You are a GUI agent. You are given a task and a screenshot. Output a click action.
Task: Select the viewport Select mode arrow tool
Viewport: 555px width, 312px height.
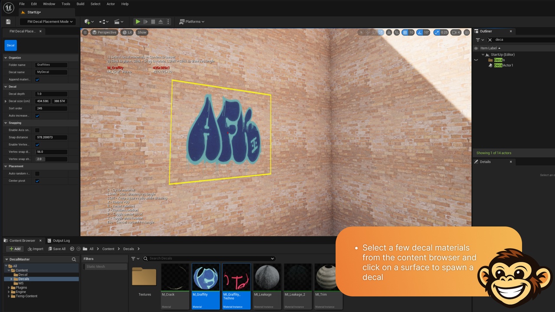[x=361, y=32]
